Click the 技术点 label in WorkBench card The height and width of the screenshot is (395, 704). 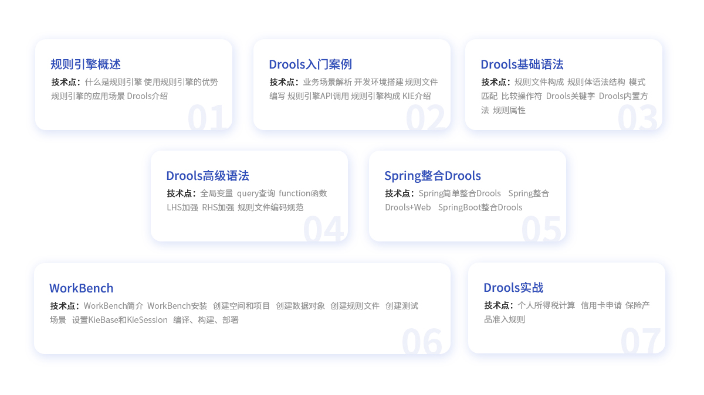(x=65, y=306)
